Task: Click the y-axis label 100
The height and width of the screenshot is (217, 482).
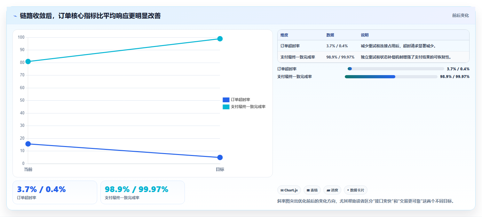Action: click(21, 37)
